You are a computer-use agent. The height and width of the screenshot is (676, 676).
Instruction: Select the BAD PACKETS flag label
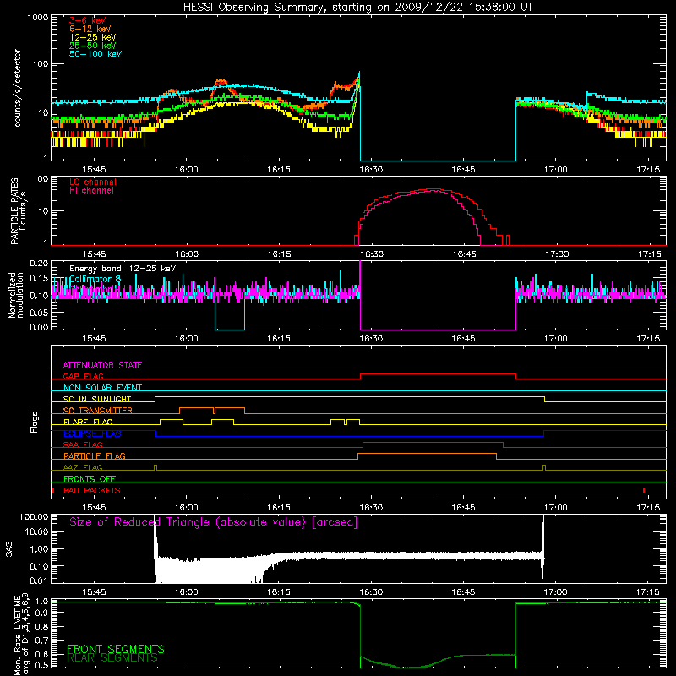[x=92, y=490]
